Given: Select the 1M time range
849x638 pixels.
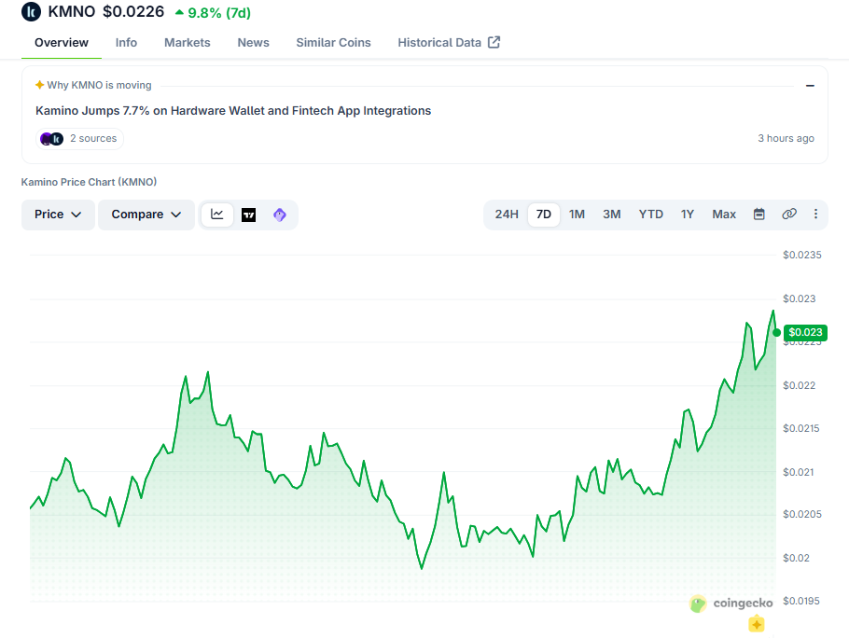Looking at the screenshot, I should pyautogui.click(x=577, y=215).
